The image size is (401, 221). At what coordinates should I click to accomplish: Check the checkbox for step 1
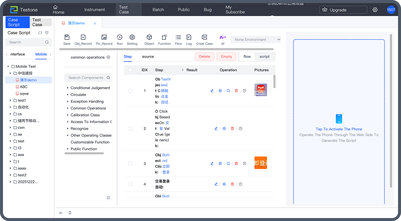tap(130, 91)
